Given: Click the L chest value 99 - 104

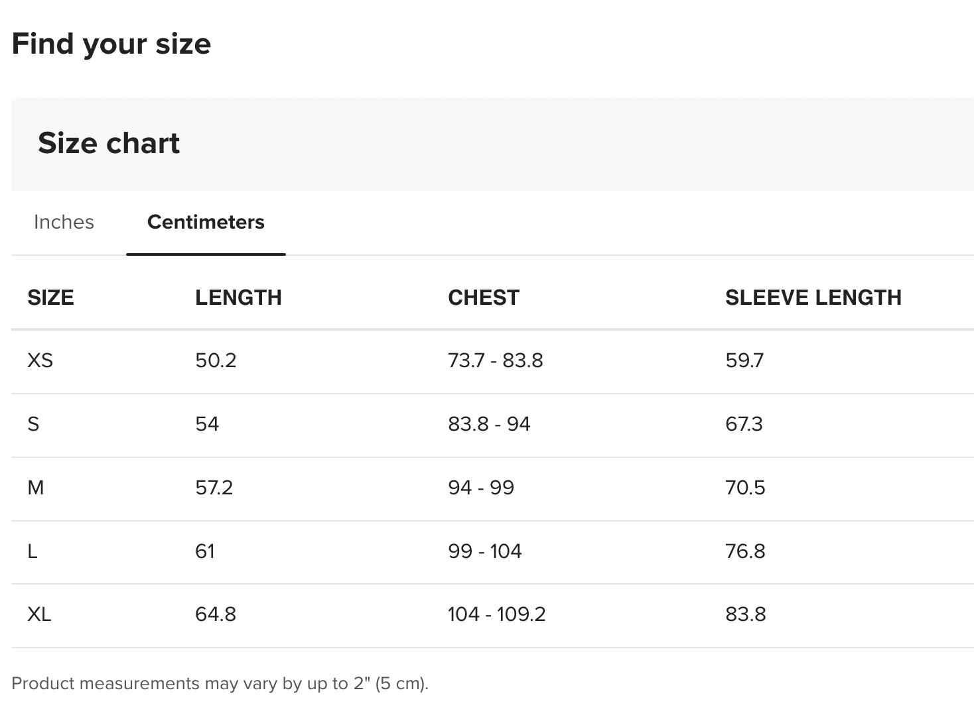Looking at the screenshot, I should pyautogui.click(x=484, y=551).
